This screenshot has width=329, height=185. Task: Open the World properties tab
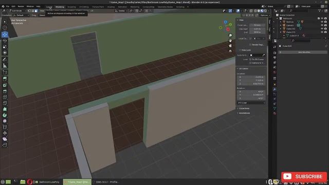point(275,72)
